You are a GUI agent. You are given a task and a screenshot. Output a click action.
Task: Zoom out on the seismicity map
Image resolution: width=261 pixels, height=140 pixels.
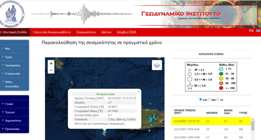(51, 70)
